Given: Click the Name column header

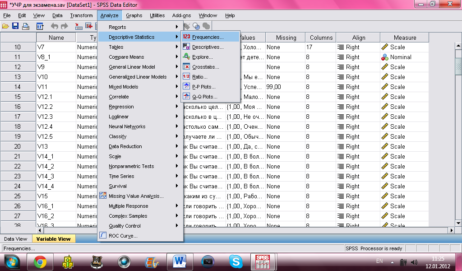Looking at the screenshot, I should click(x=56, y=37).
